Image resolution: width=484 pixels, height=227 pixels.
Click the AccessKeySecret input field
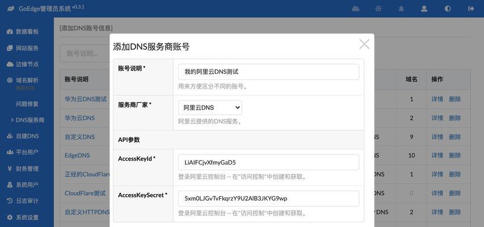[268, 199]
